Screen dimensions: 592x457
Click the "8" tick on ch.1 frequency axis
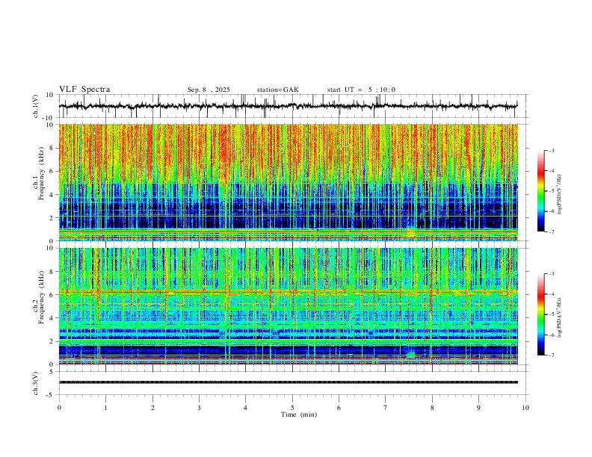[x=52, y=148]
